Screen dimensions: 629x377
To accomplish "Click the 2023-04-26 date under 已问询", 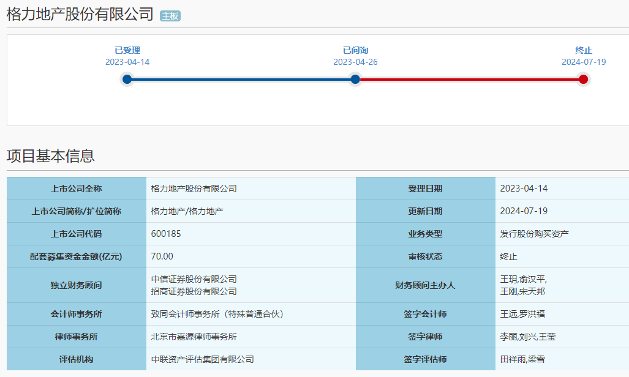I will coord(355,62).
